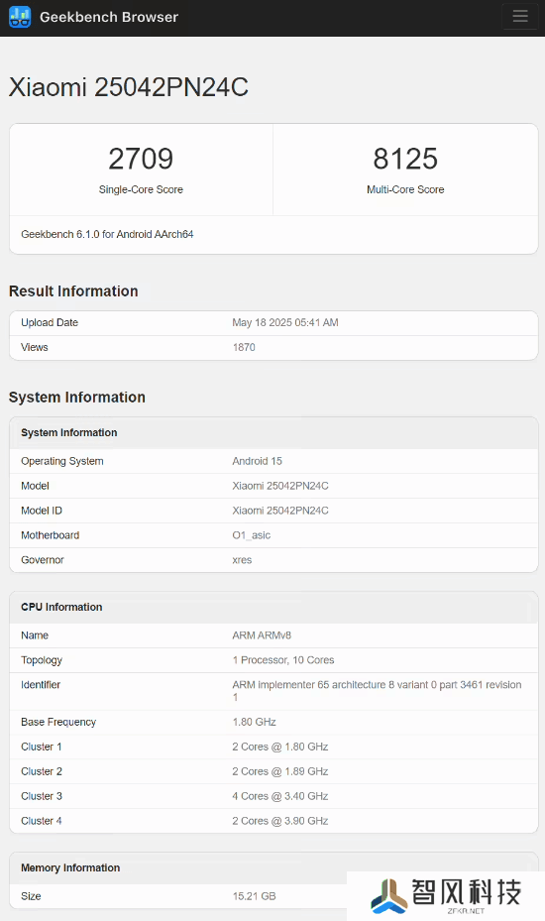Click the System Information table header
This screenshot has width=545, height=921.
click(x=273, y=433)
